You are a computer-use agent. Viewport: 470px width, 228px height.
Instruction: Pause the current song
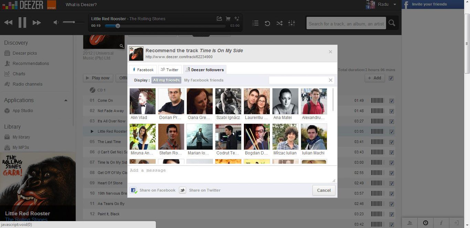[x=22, y=23]
